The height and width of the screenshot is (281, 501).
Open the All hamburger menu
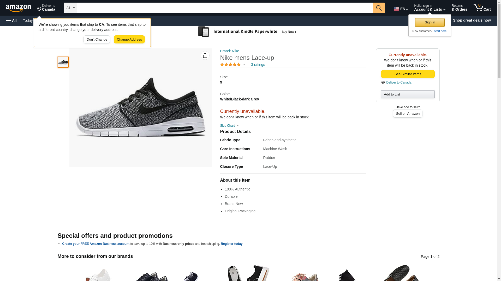click(x=11, y=21)
